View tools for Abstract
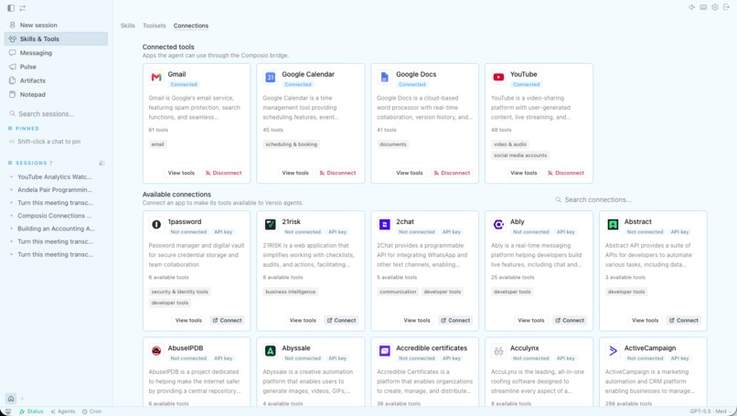737x416 pixels. pos(645,320)
